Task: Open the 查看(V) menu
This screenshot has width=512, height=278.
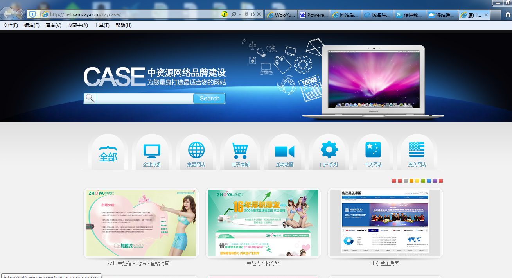Action: [53, 25]
